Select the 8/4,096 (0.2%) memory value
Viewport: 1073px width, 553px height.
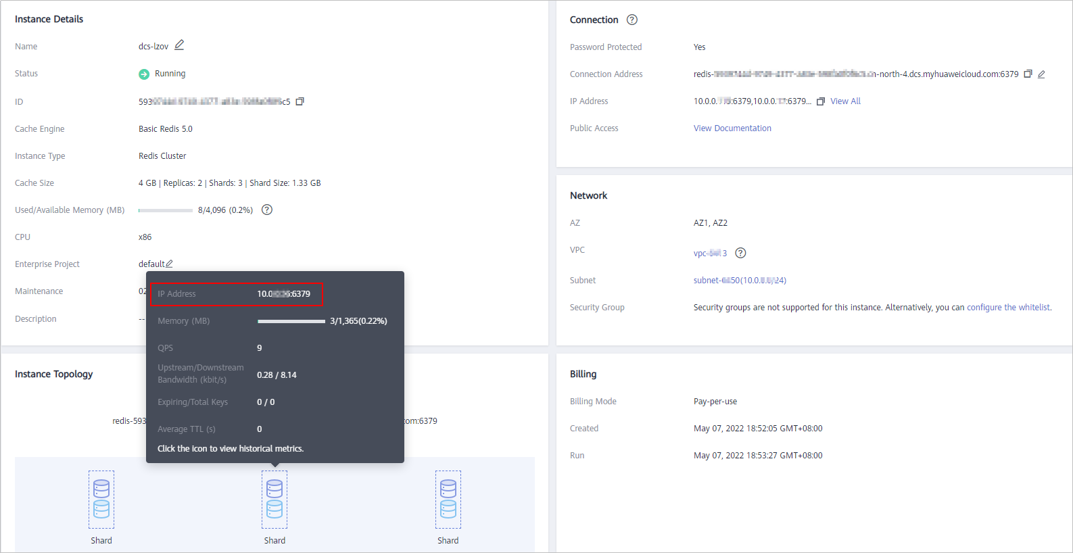(225, 210)
